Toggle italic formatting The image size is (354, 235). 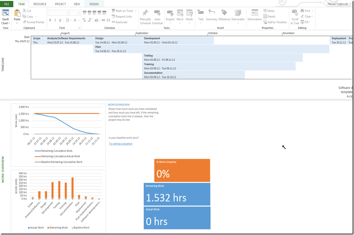[55, 20]
